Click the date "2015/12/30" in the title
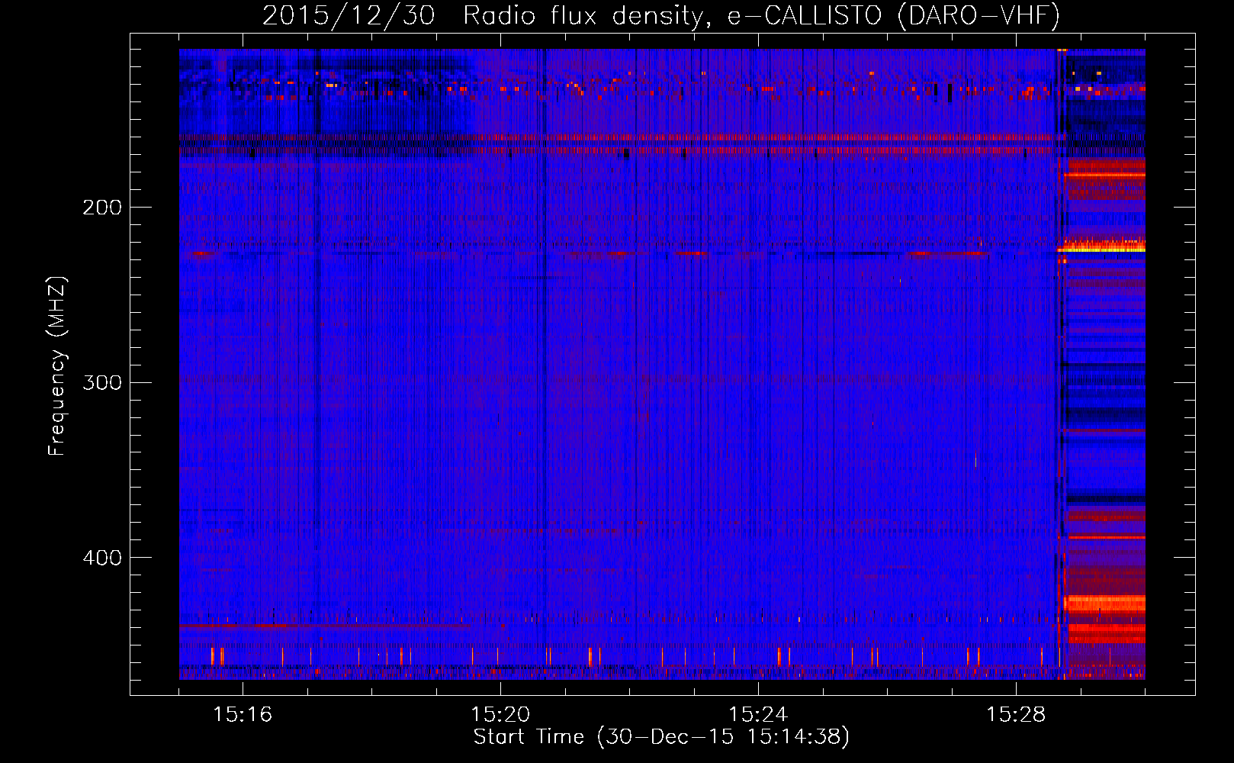 pos(349,15)
